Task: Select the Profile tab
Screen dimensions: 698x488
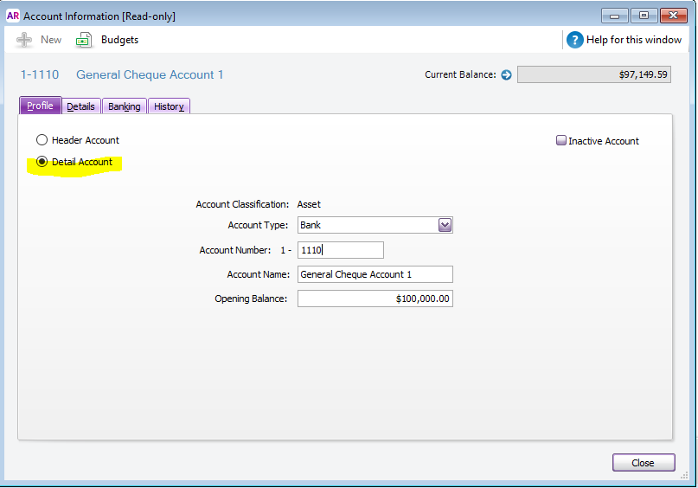Action: coord(40,106)
